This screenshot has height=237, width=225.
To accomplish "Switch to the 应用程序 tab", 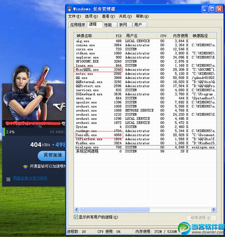I will tap(78, 25).
